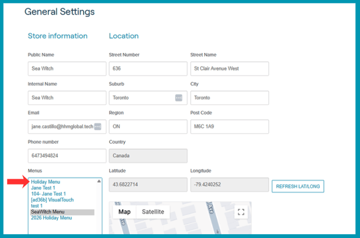
Task: Select test 1 menu entry
Action: [37, 206]
